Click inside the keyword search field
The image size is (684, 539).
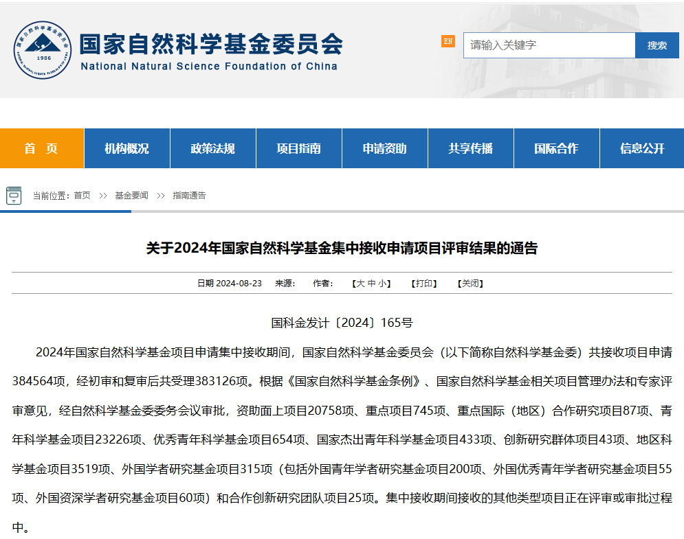point(549,45)
